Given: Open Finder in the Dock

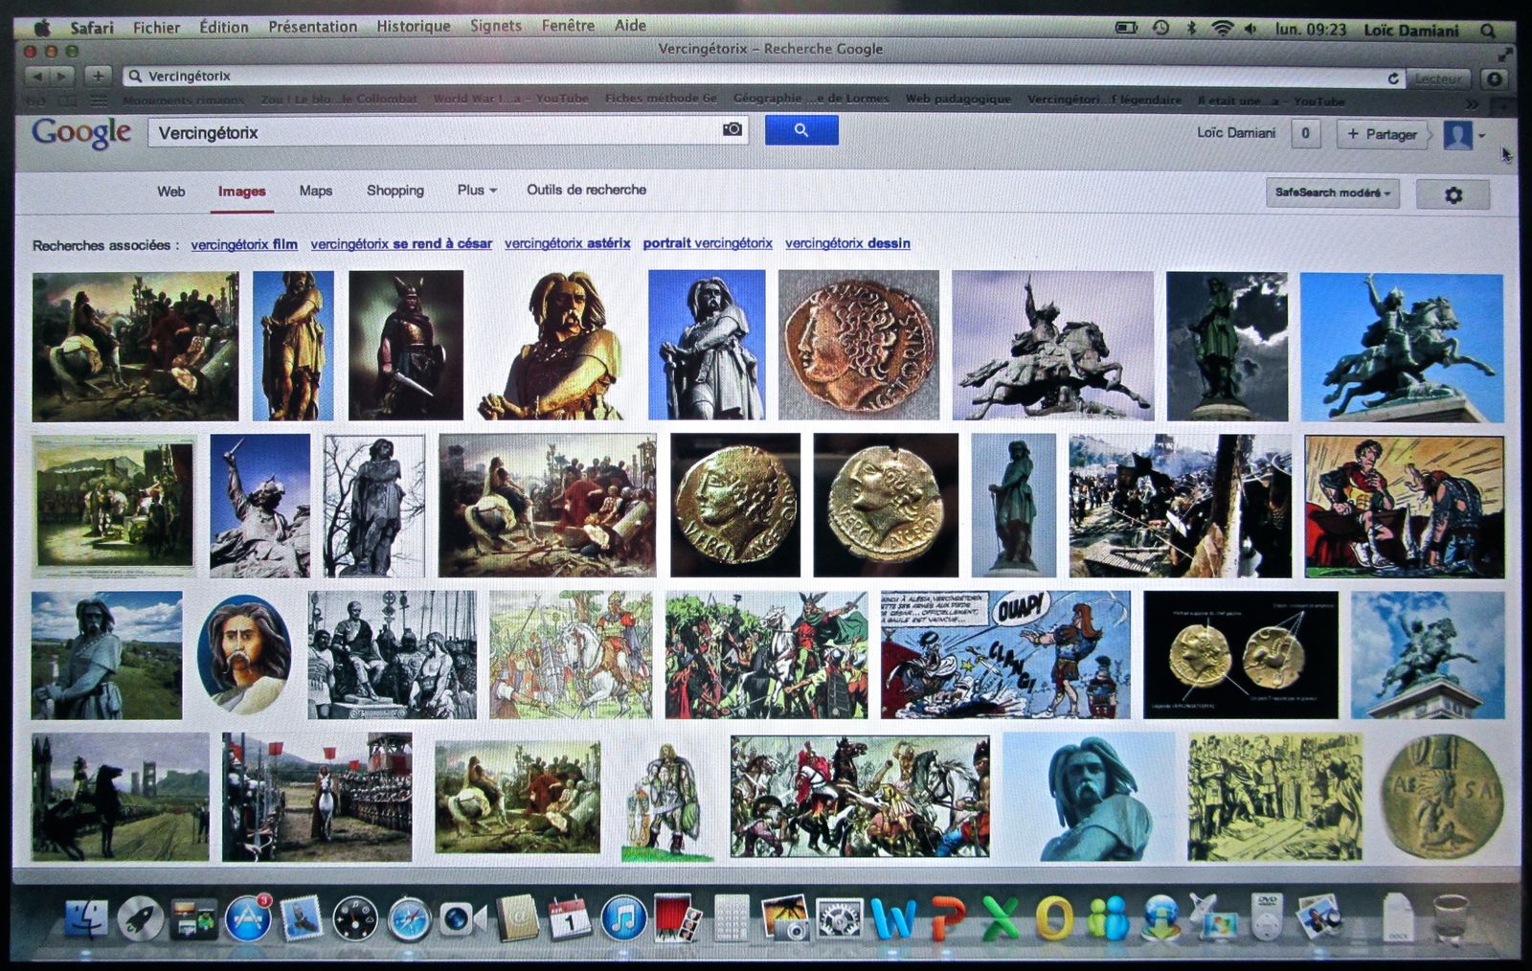Looking at the screenshot, I should [86, 919].
